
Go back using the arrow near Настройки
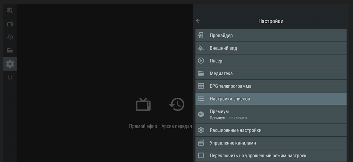(x=198, y=21)
